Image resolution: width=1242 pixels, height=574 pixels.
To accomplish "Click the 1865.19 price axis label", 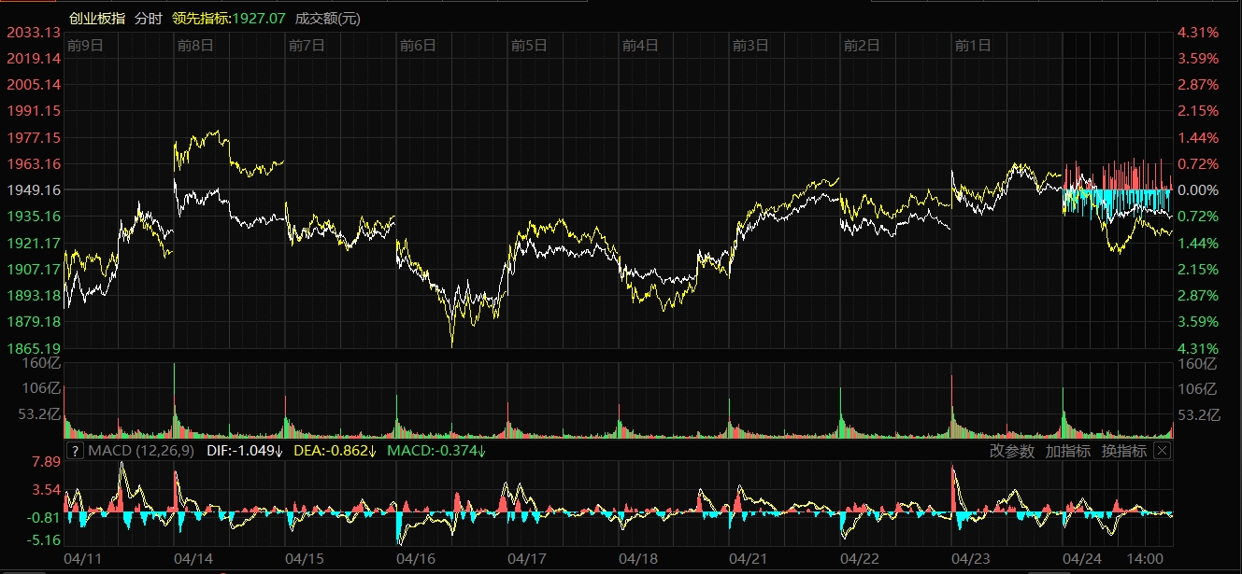I will pyautogui.click(x=34, y=347).
